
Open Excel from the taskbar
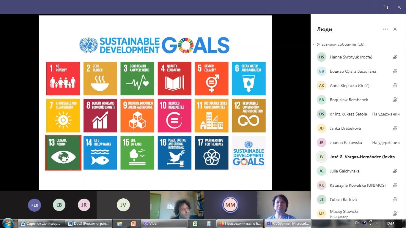pyautogui.click(x=195, y=224)
